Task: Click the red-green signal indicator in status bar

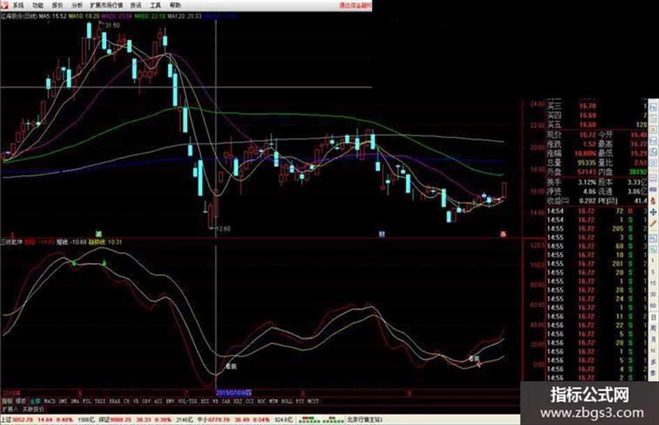Action: click(x=320, y=419)
